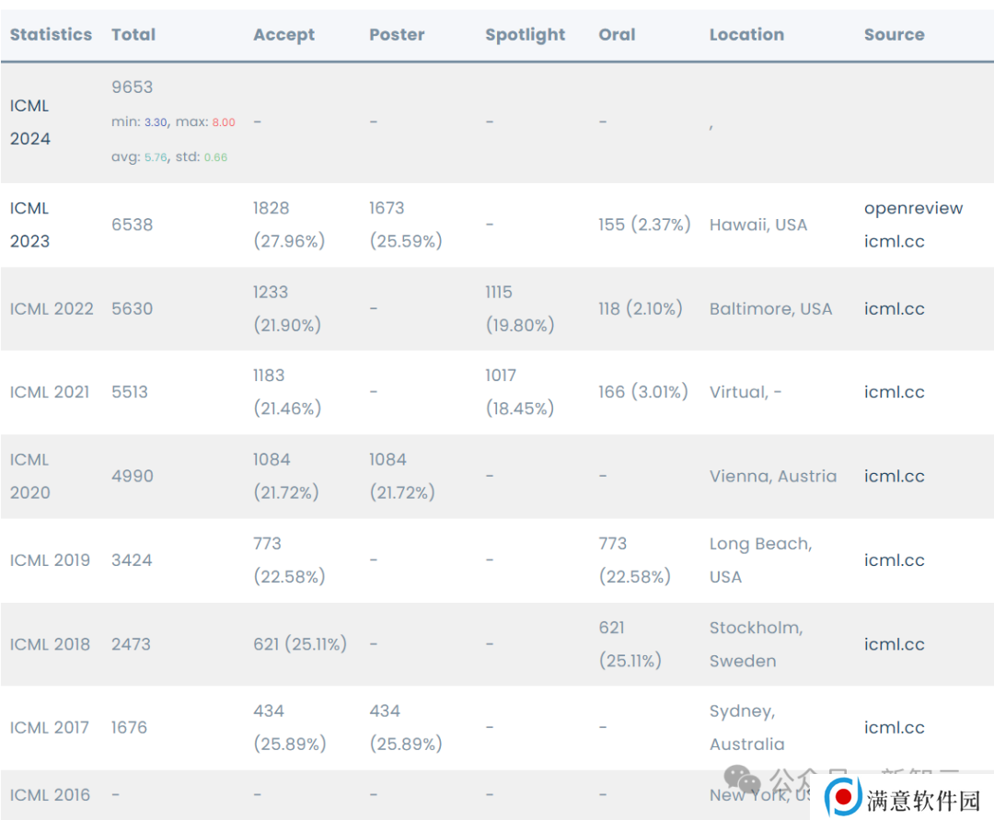Select the total cell 6538
994x820 pixels.
[132, 225]
